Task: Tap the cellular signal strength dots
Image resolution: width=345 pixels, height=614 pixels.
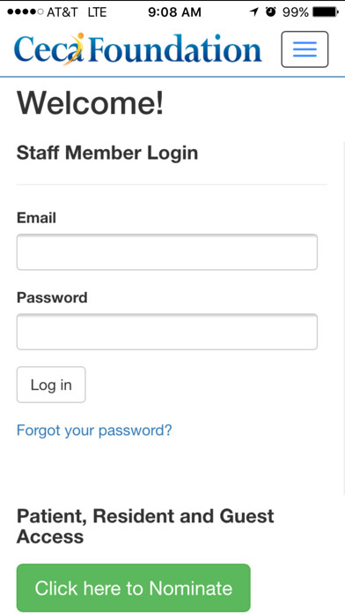Action: point(25,12)
